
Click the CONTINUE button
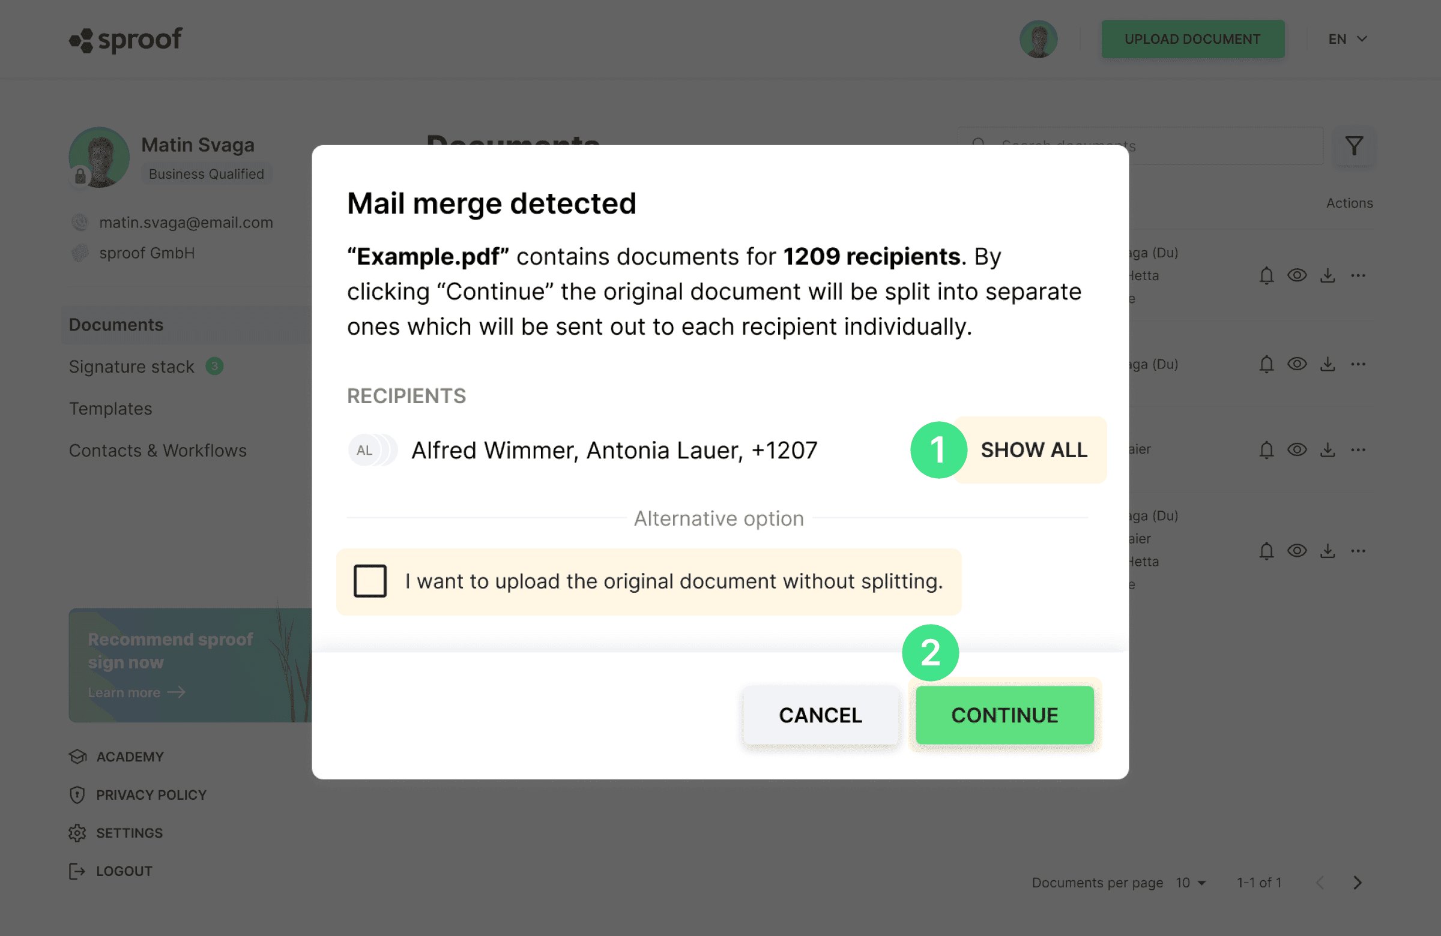pyautogui.click(x=1004, y=715)
